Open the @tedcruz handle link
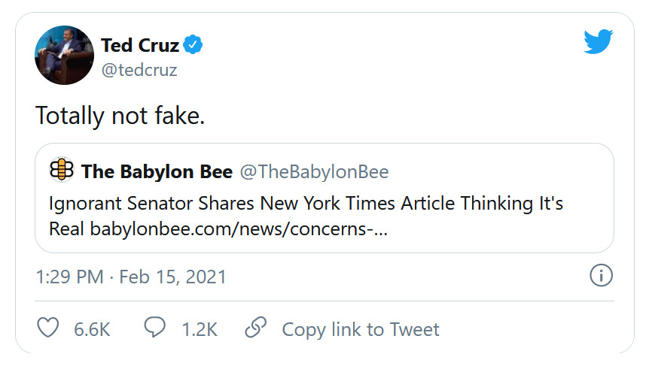Image resolution: width=646 pixels, height=372 pixels. 139,70
